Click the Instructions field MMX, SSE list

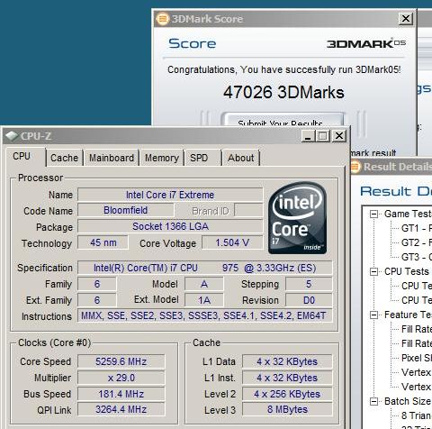click(205, 315)
